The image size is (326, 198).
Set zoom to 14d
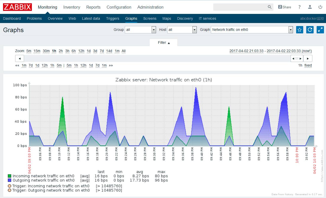(109, 51)
